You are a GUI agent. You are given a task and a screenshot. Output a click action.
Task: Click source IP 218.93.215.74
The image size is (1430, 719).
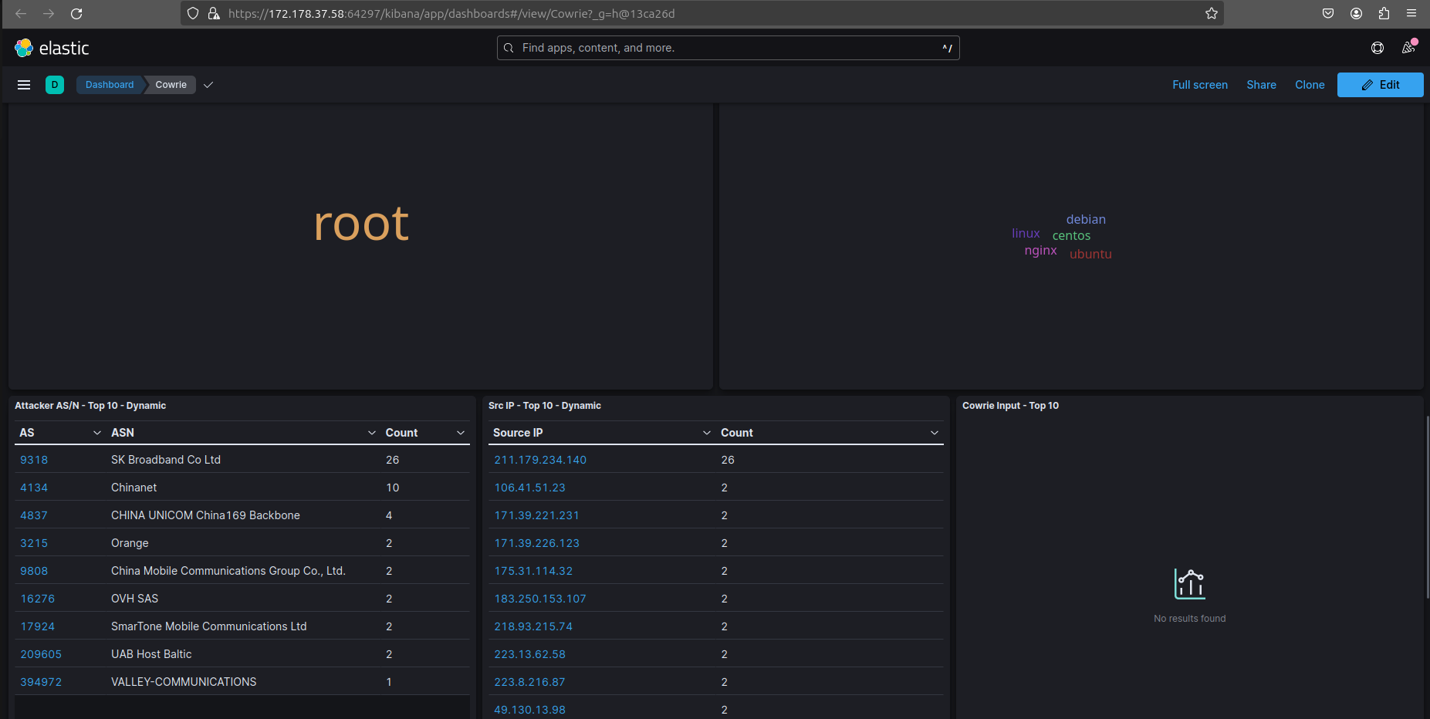[x=533, y=626]
